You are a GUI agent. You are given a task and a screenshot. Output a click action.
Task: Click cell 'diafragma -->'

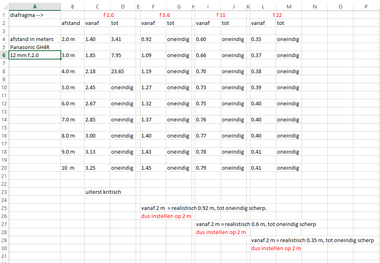coord(35,15)
